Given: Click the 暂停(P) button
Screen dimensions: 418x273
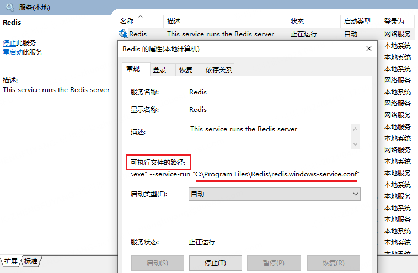Looking at the screenshot, I should pos(274,263).
